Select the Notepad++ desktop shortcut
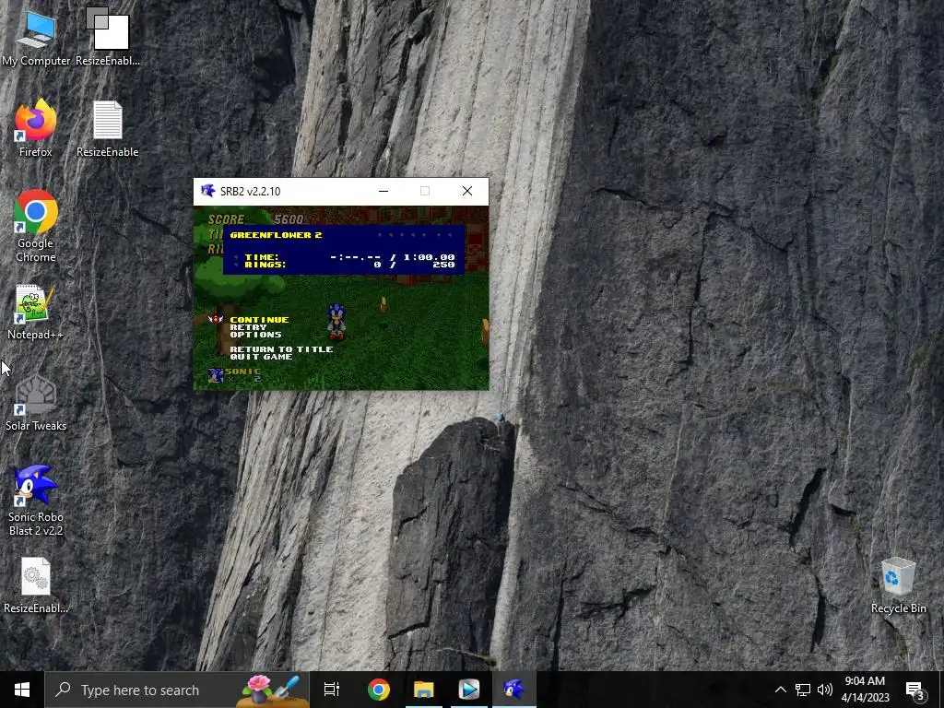This screenshot has height=708, width=944. (x=36, y=312)
